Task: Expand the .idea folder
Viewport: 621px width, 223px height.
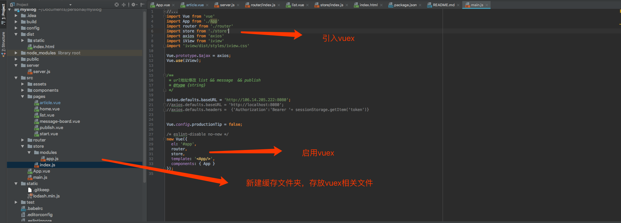Action: click(x=16, y=15)
